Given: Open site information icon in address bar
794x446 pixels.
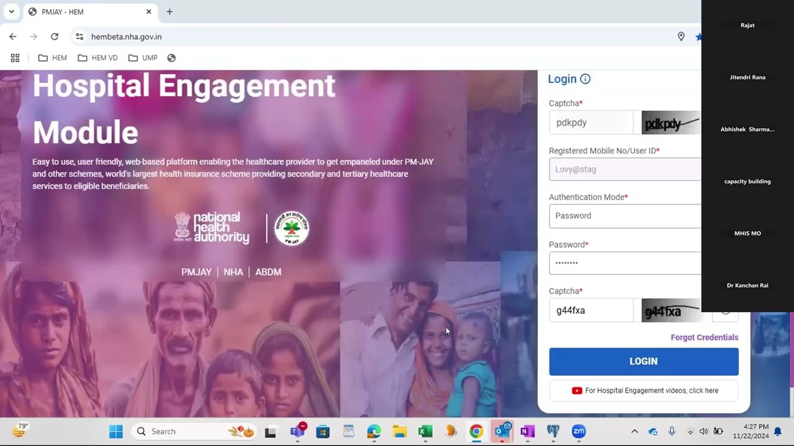Looking at the screenshot, I should point(79,37).
